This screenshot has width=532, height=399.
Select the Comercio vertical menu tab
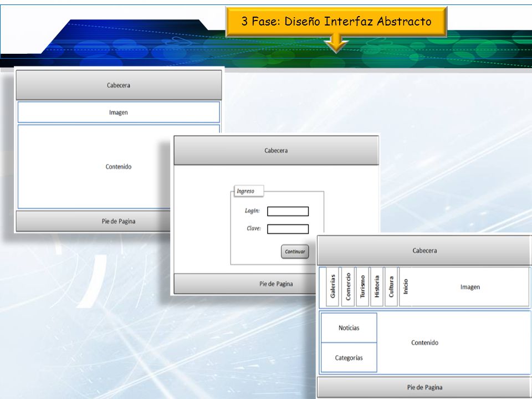[348, 287]
